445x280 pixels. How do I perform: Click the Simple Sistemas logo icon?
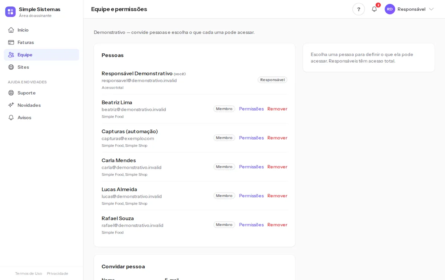point(10,11)
